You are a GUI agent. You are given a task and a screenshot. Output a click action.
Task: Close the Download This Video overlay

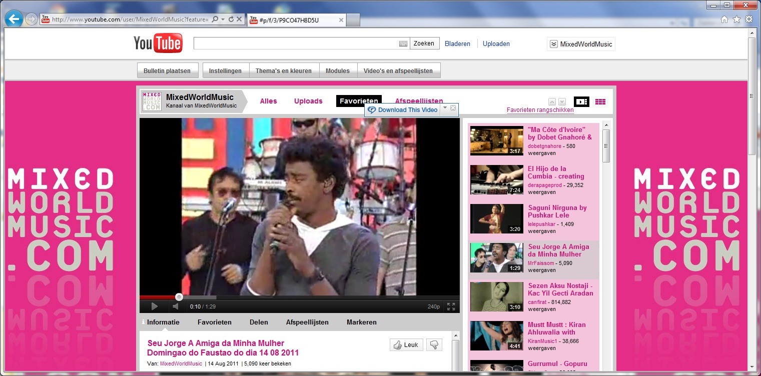click(x=453, y=108)
